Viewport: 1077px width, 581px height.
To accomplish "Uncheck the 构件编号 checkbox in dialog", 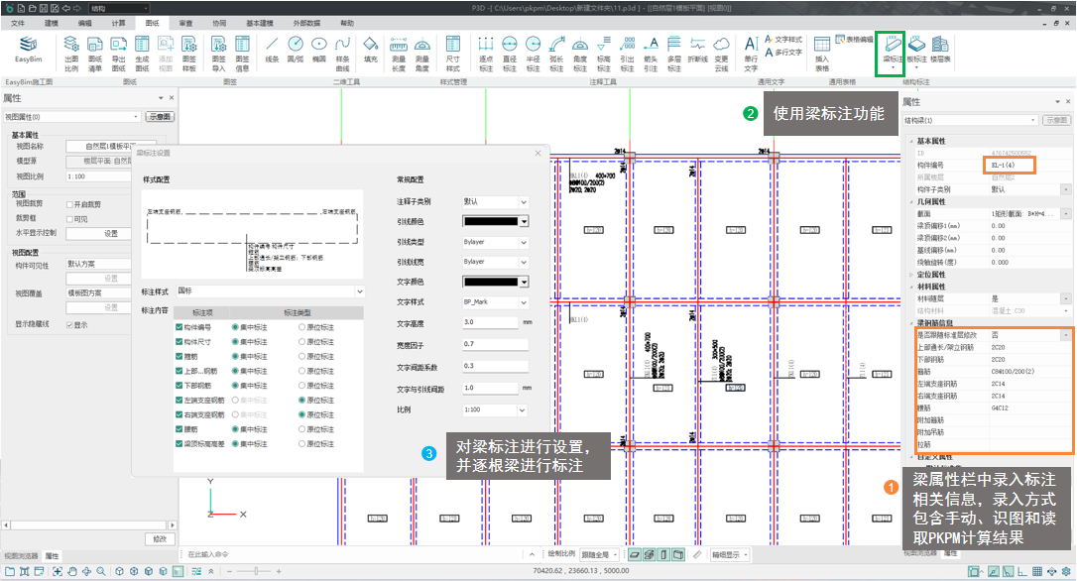I will (179, 327).
